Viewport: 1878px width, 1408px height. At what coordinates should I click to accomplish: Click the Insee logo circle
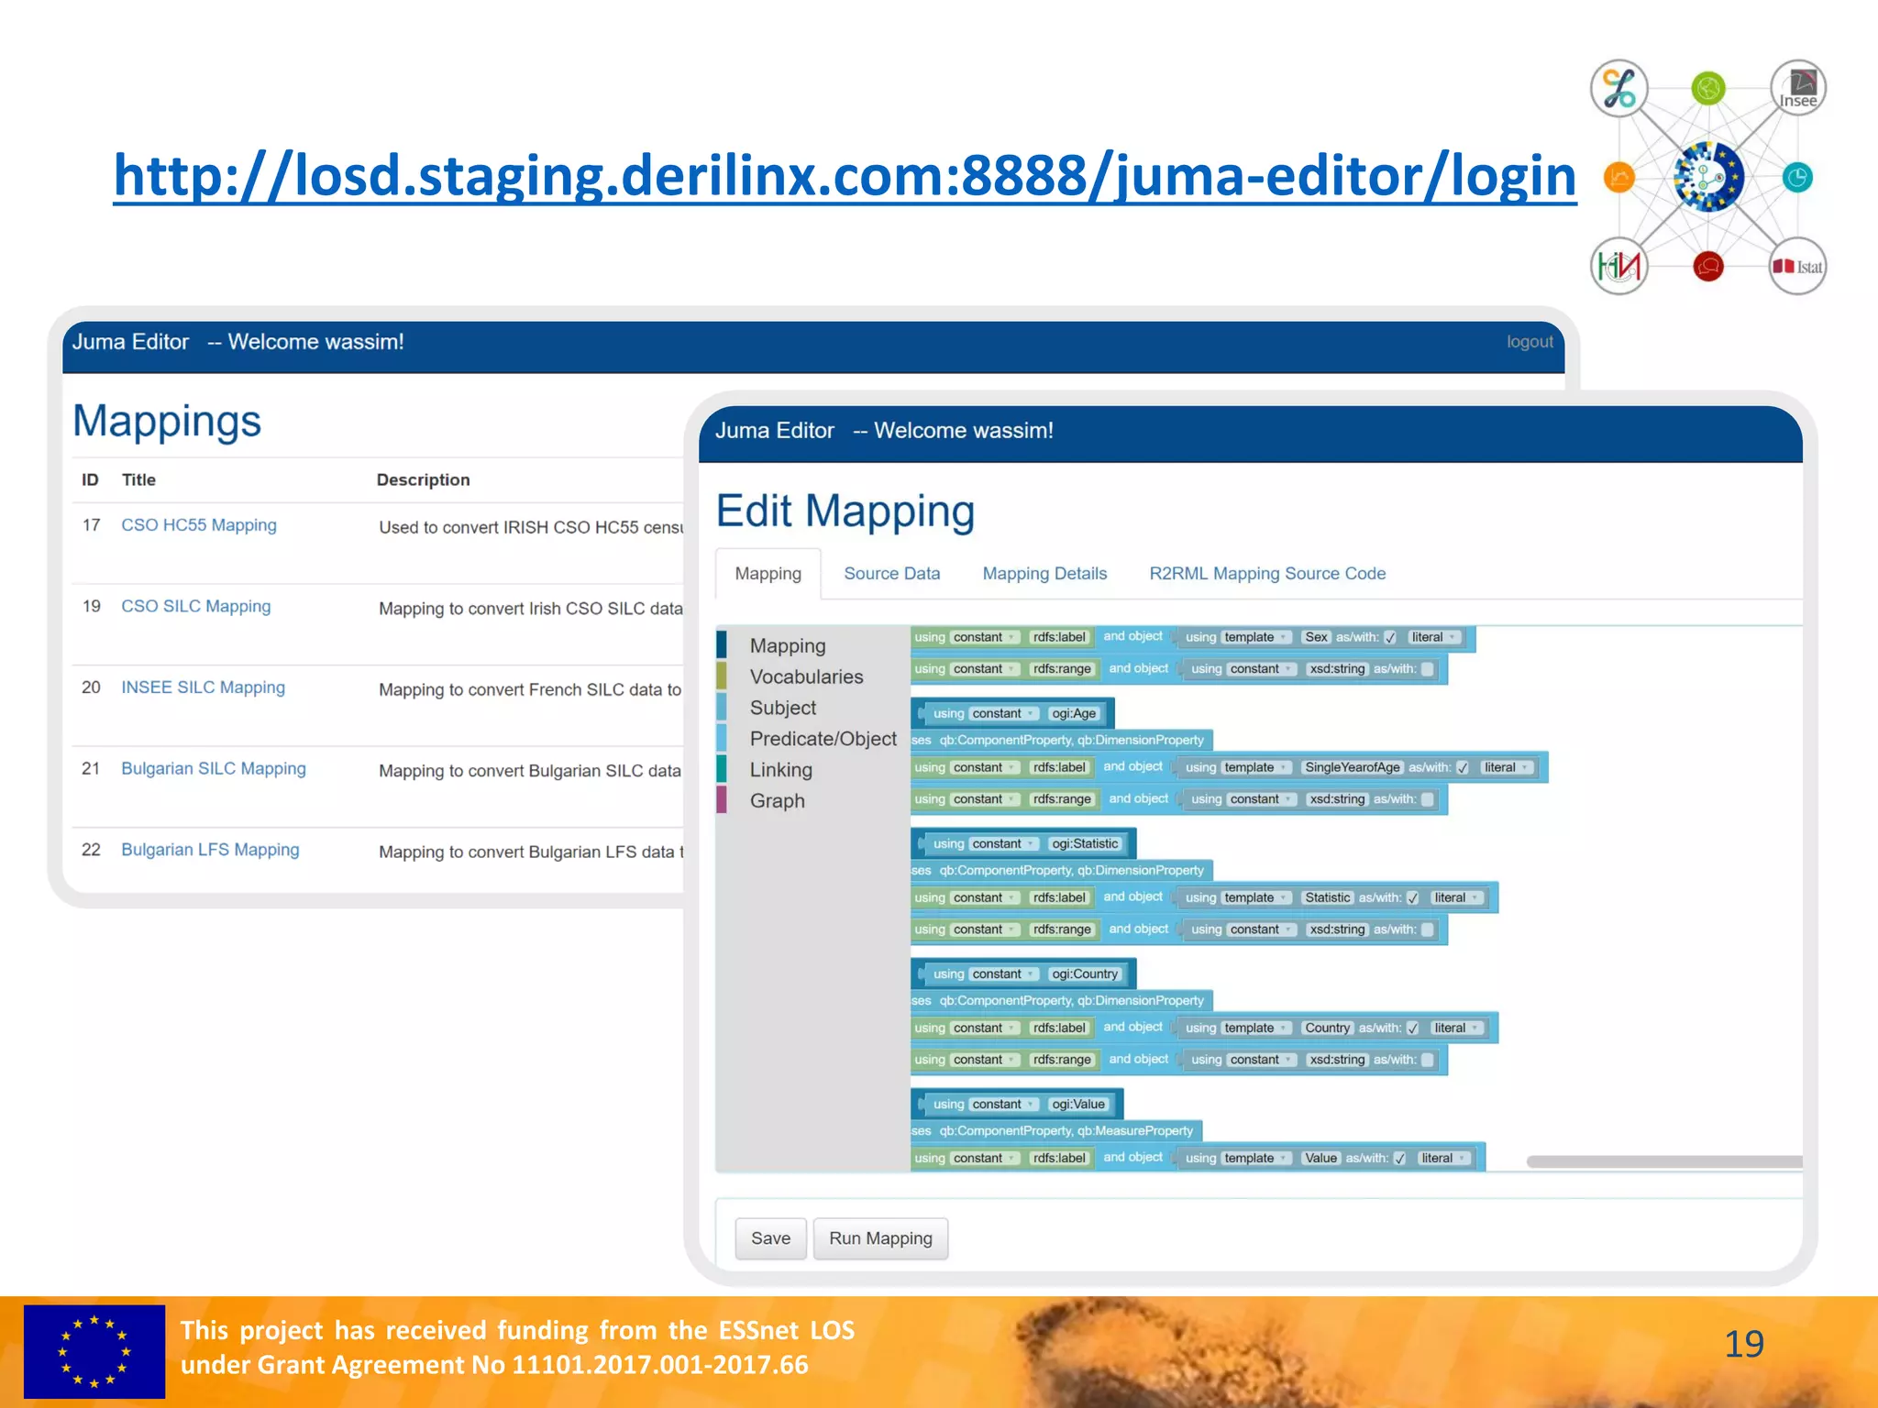tap(1797, 88)
